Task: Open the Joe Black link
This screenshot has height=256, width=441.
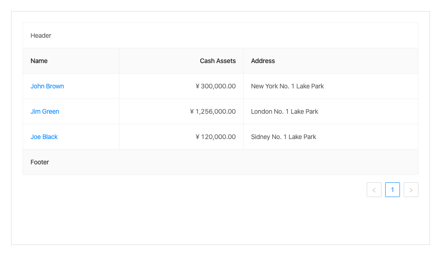Action: click(x=44, y=137)
